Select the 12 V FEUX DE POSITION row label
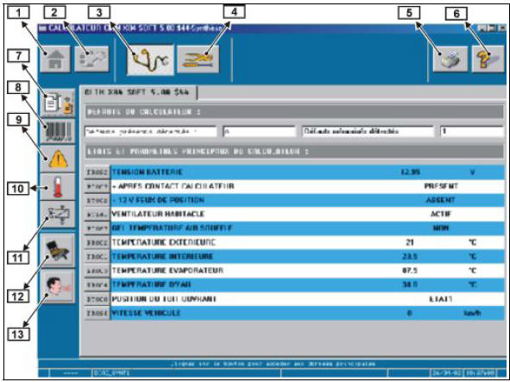 click(x=159, y=200)
